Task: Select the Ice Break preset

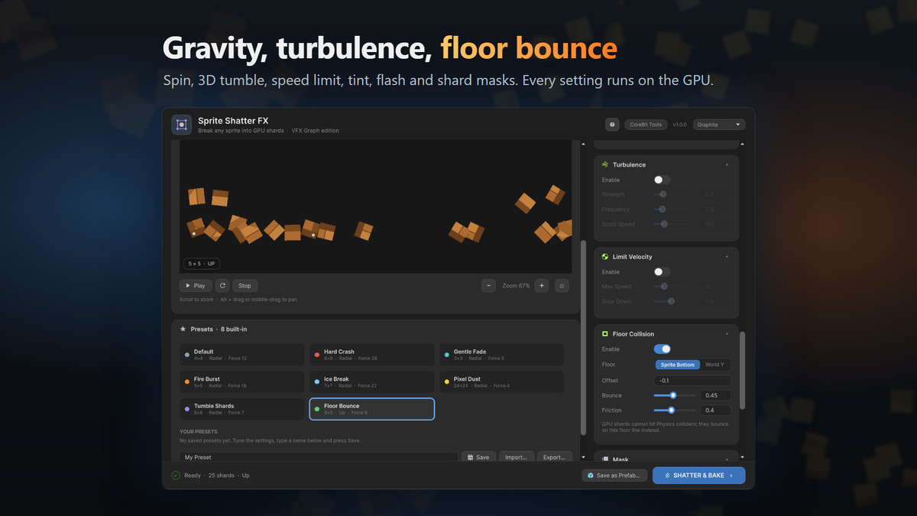Action: pyautogui.click(x=371, y=381)
